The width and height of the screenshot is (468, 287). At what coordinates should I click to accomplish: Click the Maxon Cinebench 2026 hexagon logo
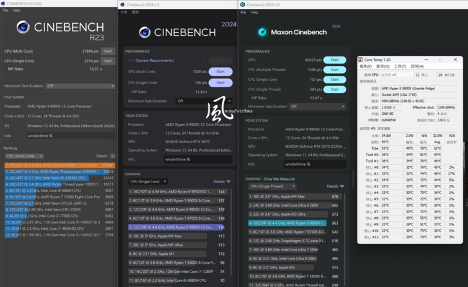click(262, 32)
